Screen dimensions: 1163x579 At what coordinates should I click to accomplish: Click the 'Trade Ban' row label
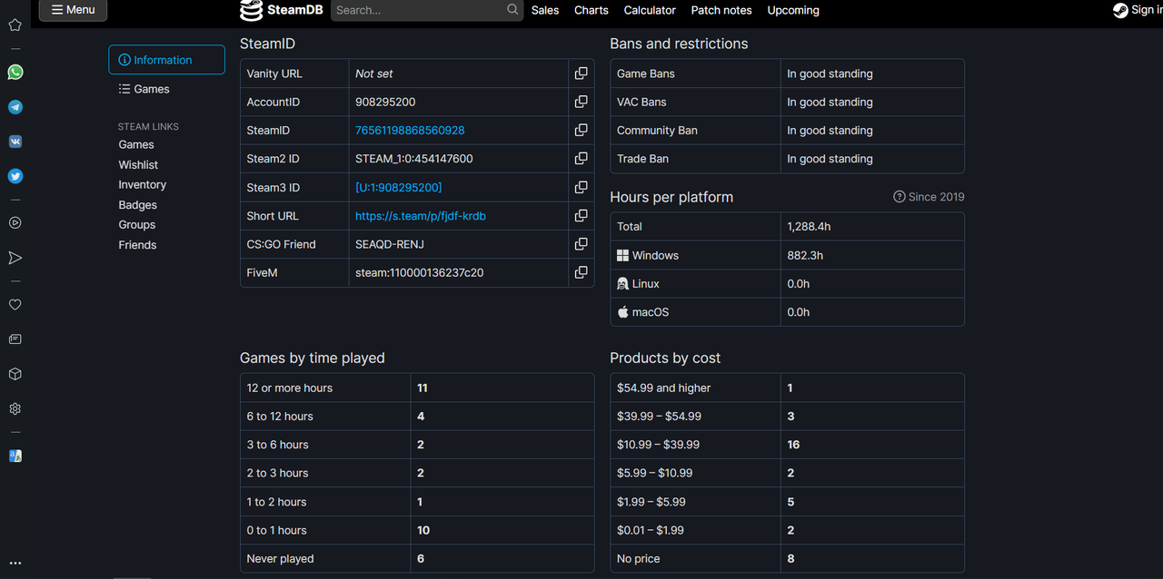(643, 158)
